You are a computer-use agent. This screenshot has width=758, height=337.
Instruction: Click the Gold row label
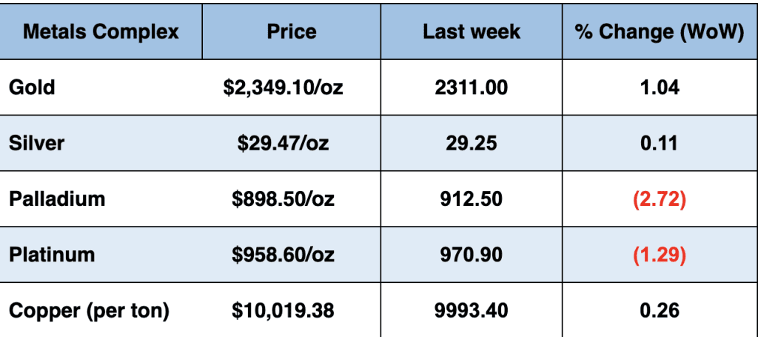click(x=32, y=87)
